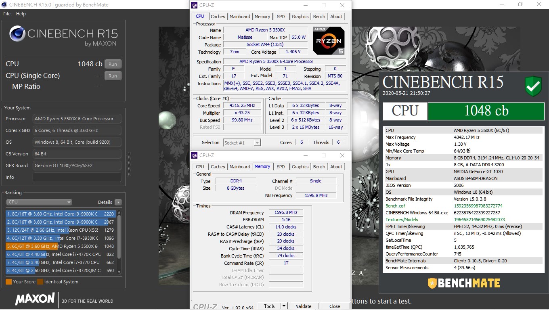Switch to SPD tab in upper CPU-Z window

pos(281,17)
